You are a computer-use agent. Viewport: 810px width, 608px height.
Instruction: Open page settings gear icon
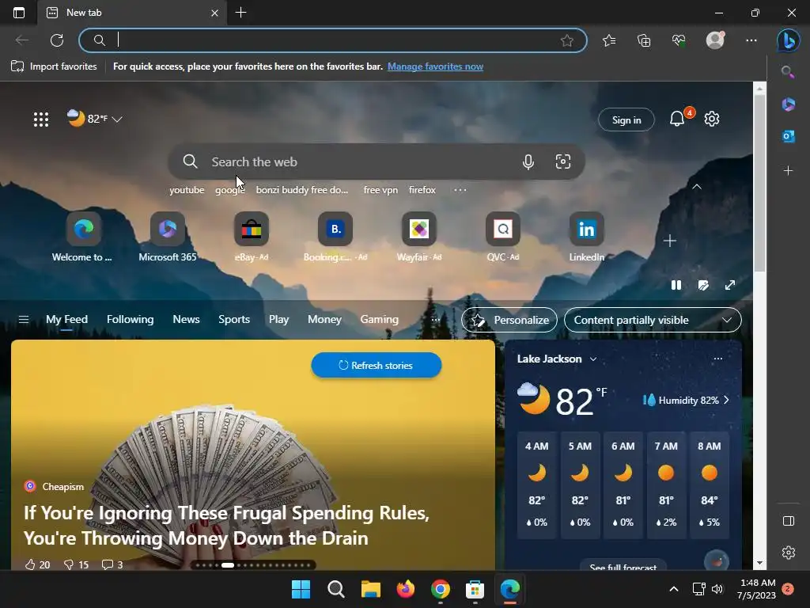tap(711, 119)
